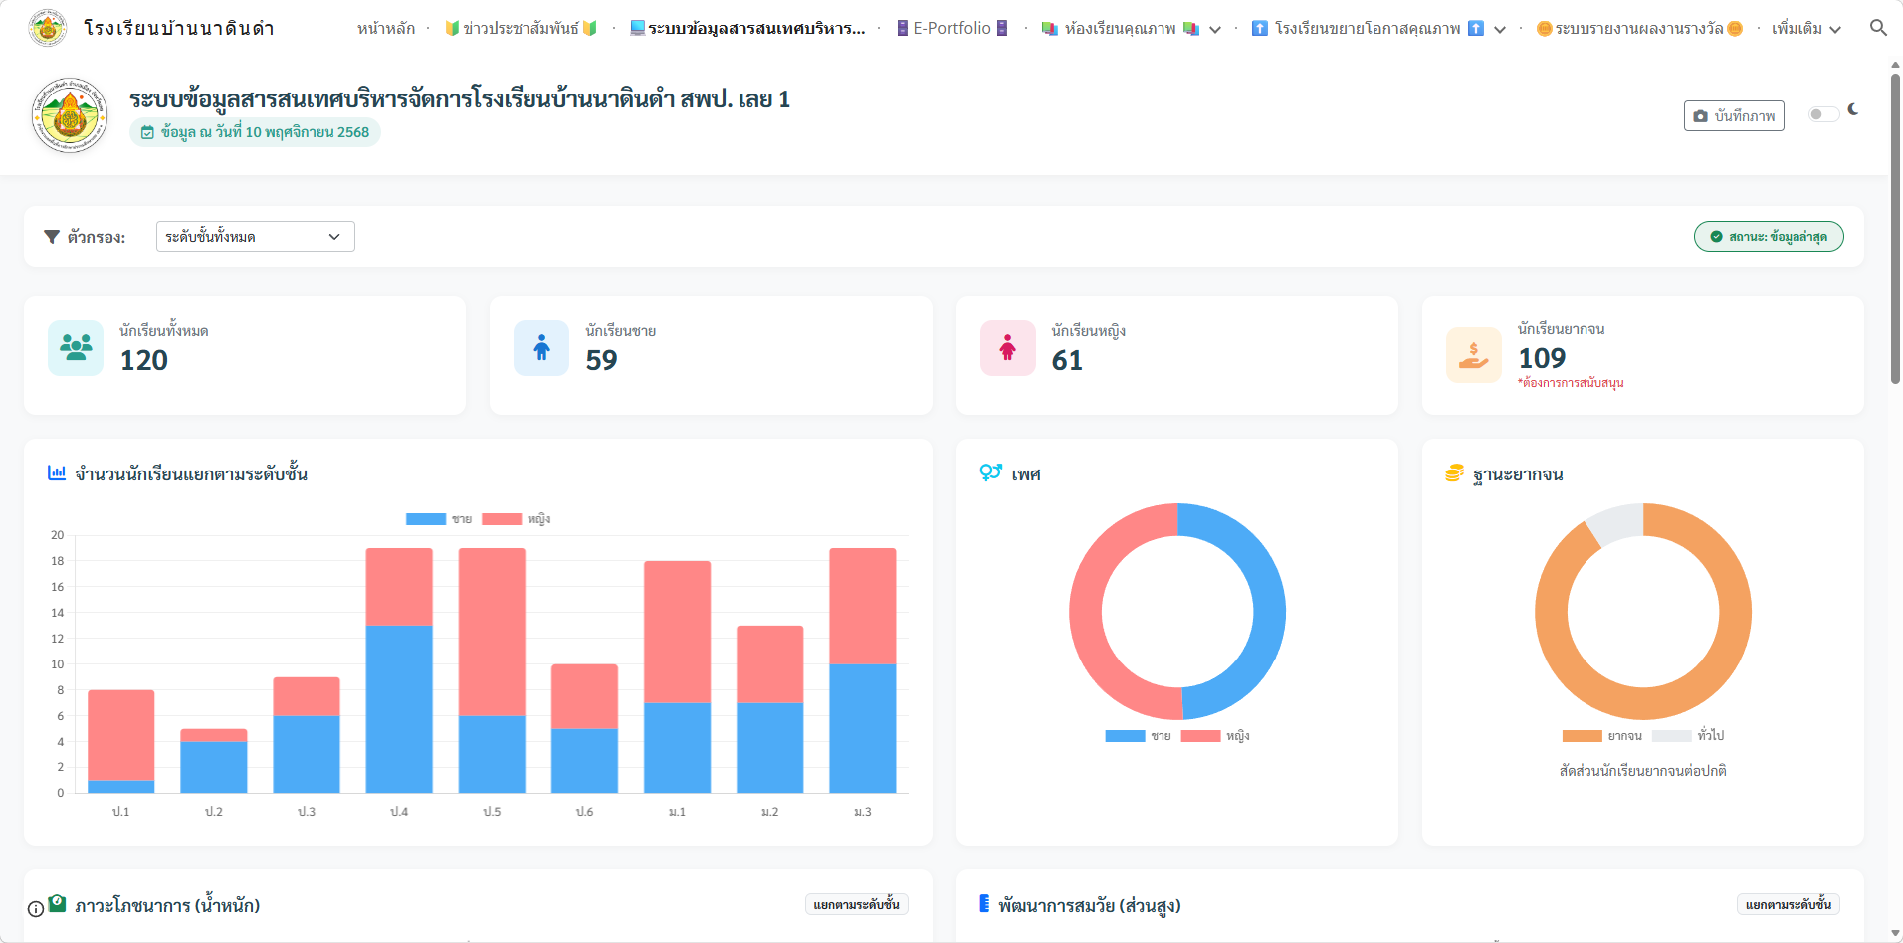The height and width of the screenshot is (943, 1903).
Task: Open the ระดับชั้นทั้งหมด filter dropdown
Action: (255, 237)
